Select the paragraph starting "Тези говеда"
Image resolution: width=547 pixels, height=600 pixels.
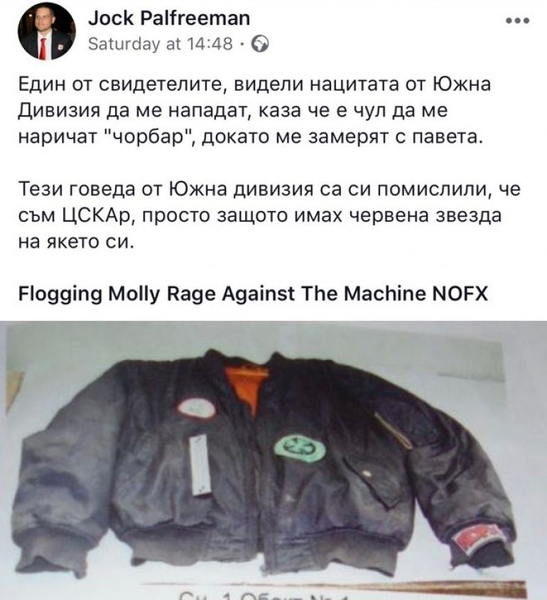click(269, 215)
